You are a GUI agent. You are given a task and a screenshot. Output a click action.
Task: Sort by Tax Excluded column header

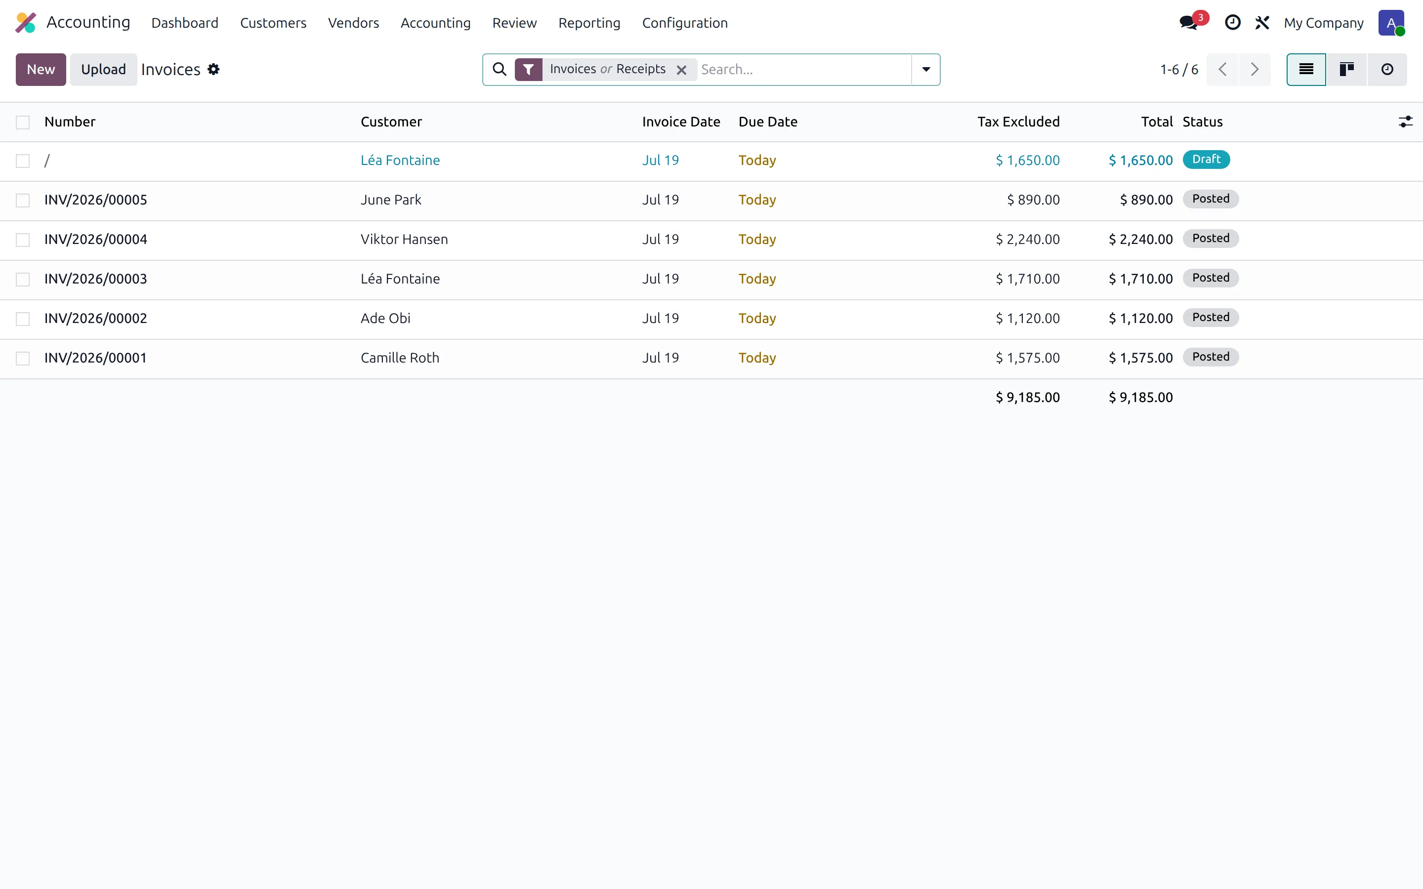[x=1018, y=121]
